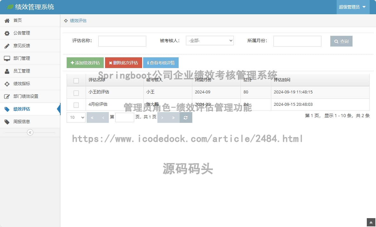The width and height of the screenshot is (376, 227).
Task: Click the edit icon beside 部门绩效设置
Action: coord(7,96)
